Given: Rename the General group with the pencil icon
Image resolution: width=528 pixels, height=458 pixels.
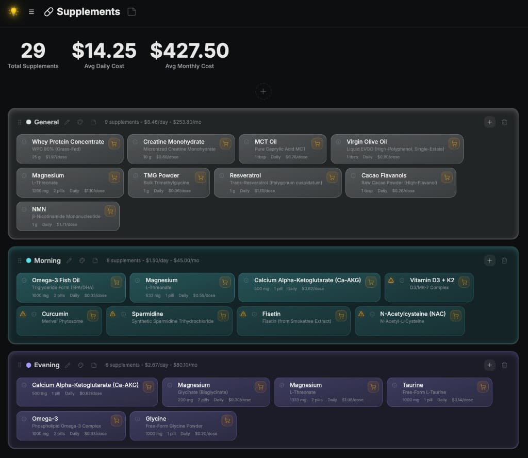Looking at the screenshot, I should click(x=67, y=122).
